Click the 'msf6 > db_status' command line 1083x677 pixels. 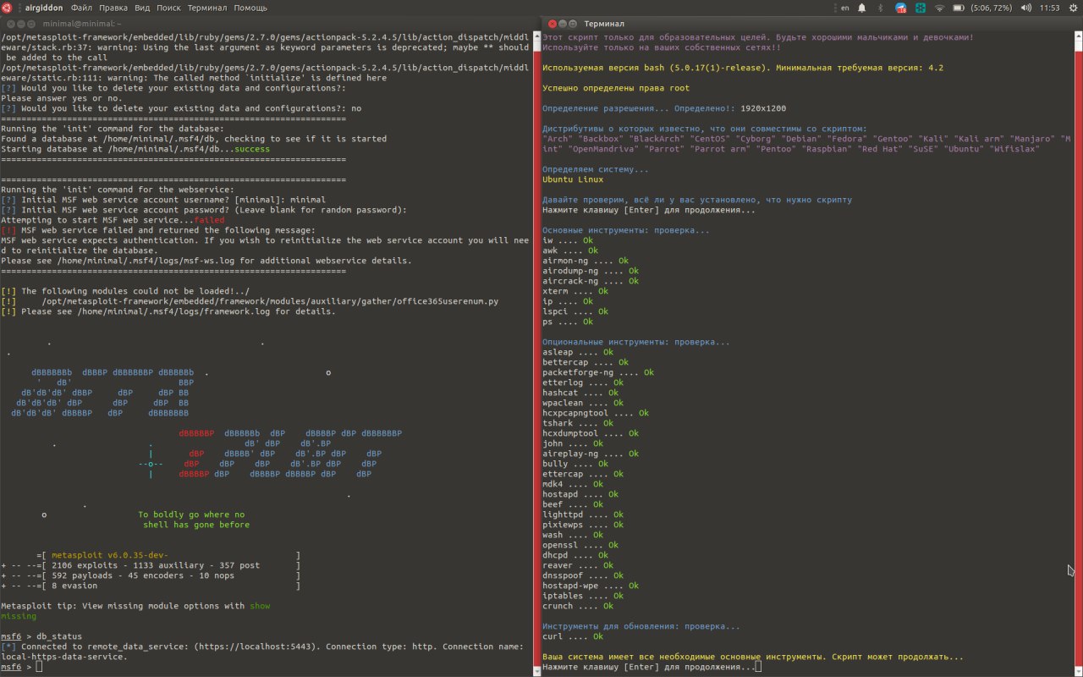coord(41,636)
